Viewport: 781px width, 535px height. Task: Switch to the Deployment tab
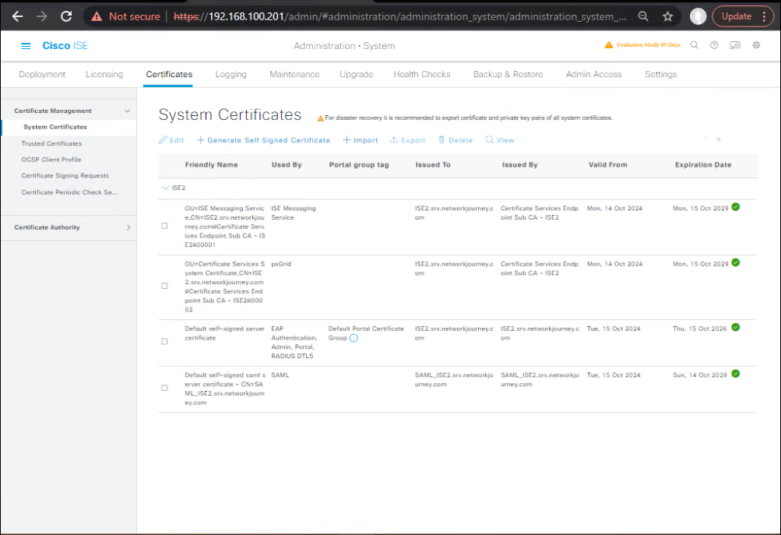(x=42, y=74)
